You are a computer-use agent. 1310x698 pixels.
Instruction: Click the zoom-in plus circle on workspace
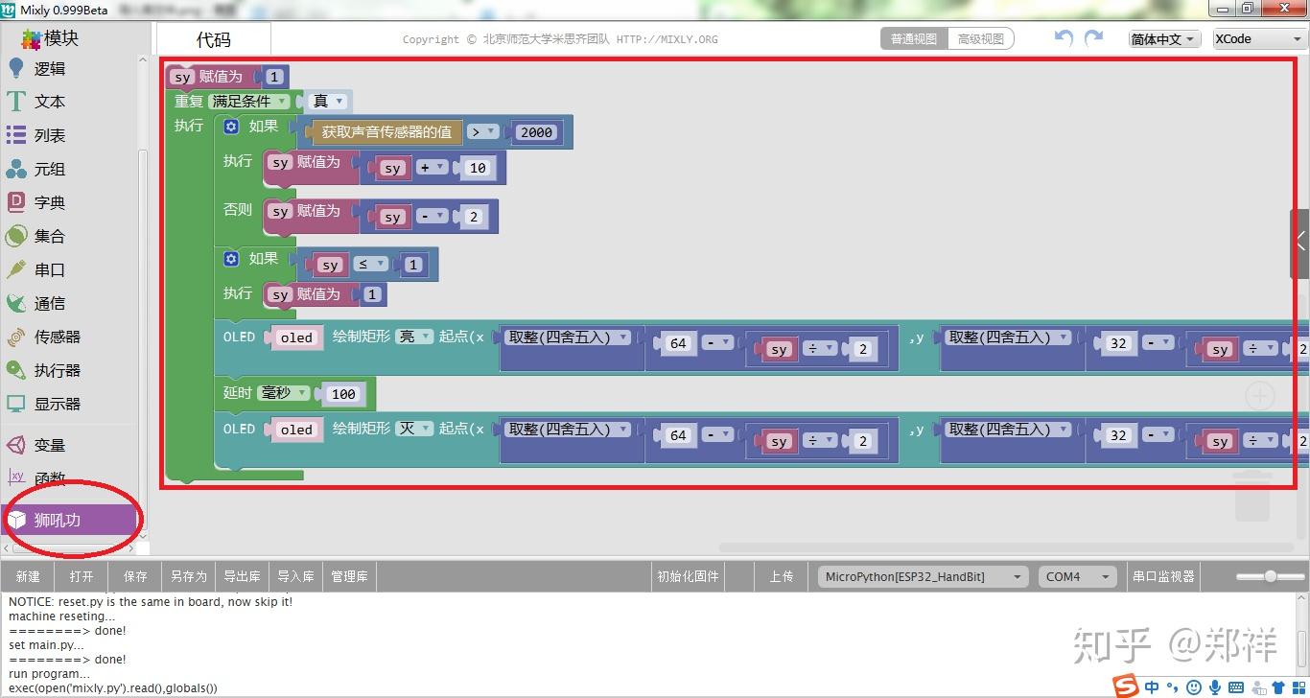pos(1259,395)
